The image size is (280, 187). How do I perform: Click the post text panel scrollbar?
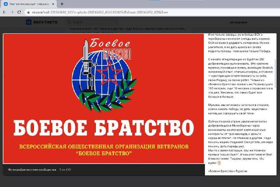tap(275, 70)
